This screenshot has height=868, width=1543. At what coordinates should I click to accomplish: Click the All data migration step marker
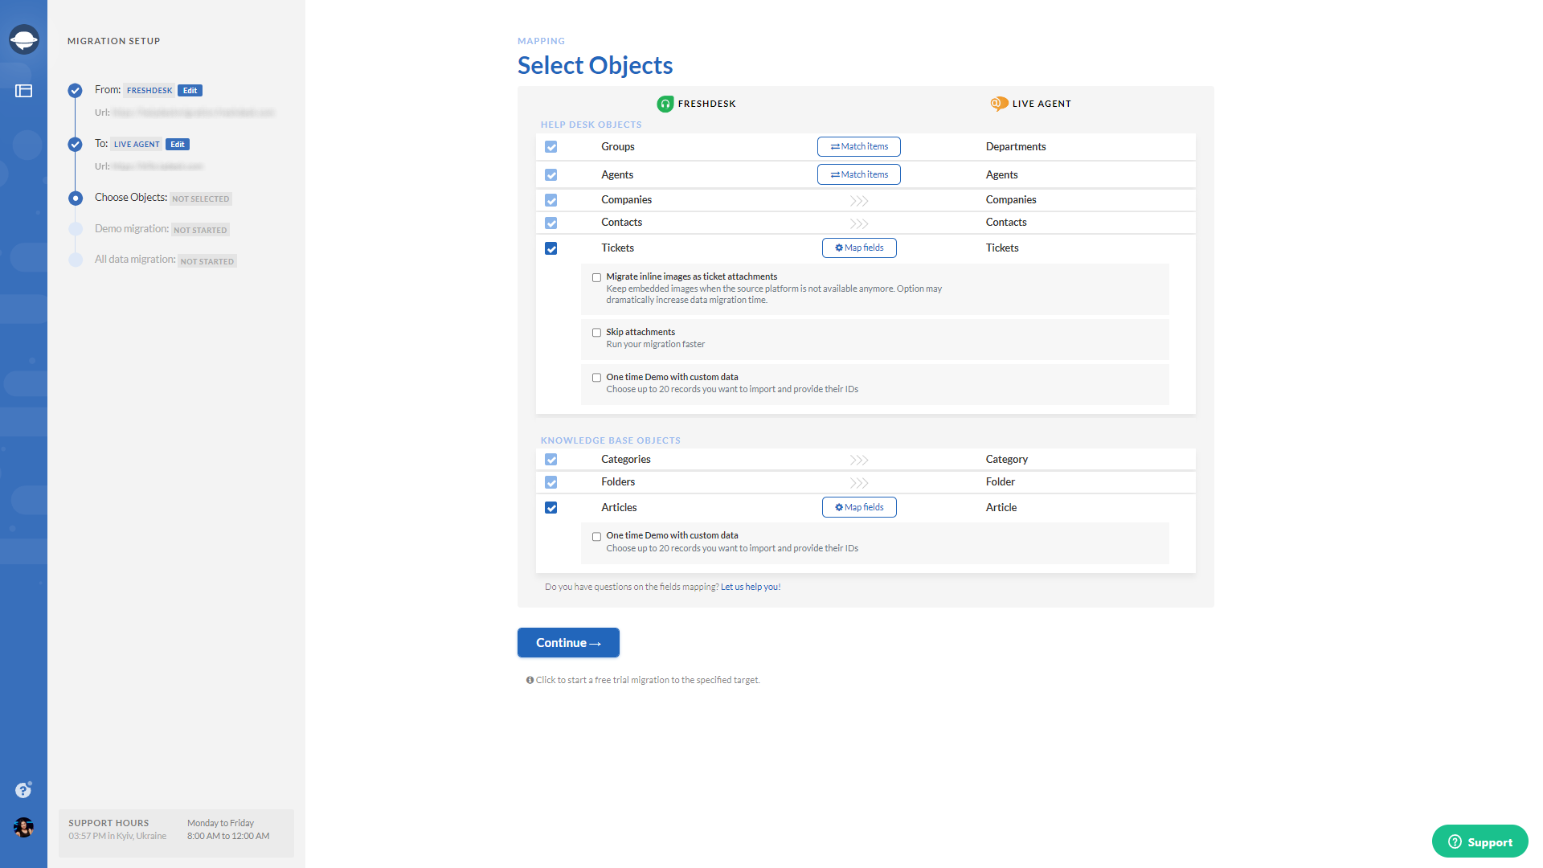pos(75,260)
